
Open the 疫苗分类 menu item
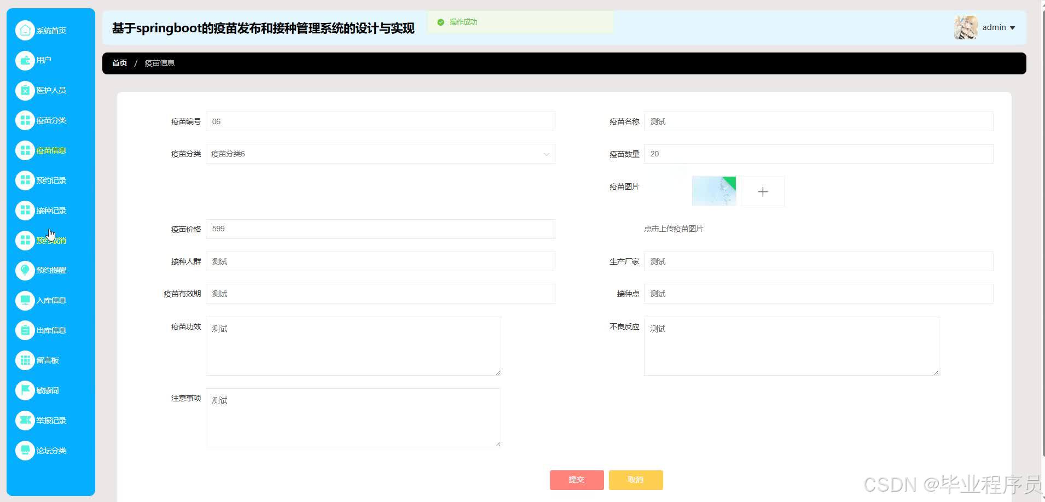51,120
